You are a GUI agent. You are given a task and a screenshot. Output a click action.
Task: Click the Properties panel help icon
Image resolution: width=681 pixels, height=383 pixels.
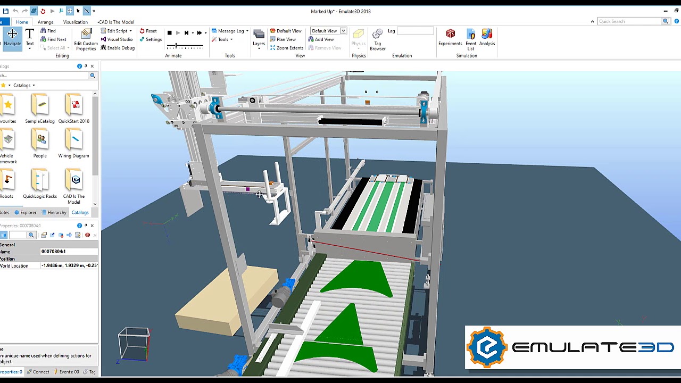pos(79,226)
